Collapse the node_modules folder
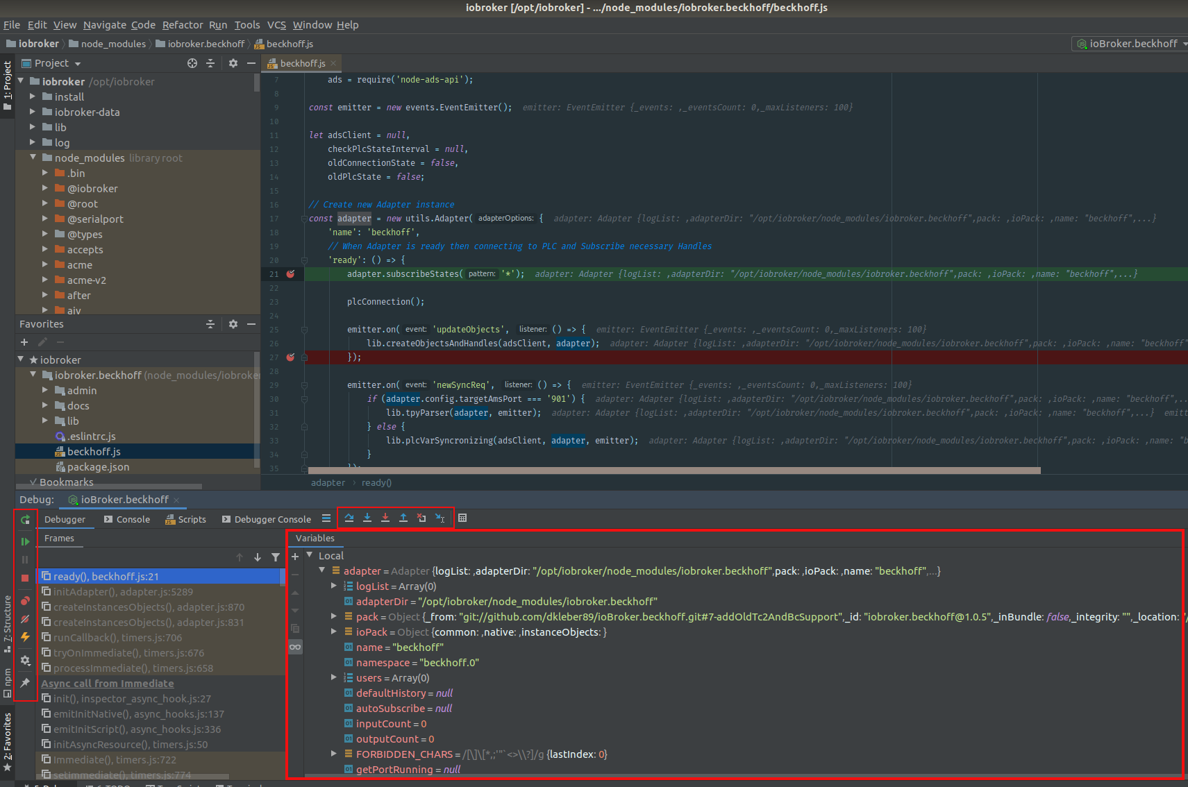Image resolution: width=1188 pixels, height=787 pixels. pyautogui.click(x=33, y=158)
